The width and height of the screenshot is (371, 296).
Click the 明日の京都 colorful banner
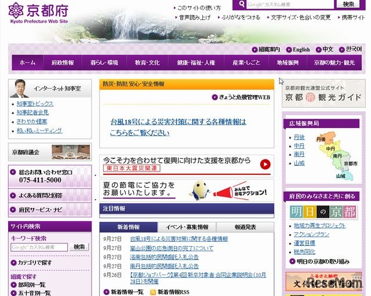pyautogui.click(x=323, y=212)
